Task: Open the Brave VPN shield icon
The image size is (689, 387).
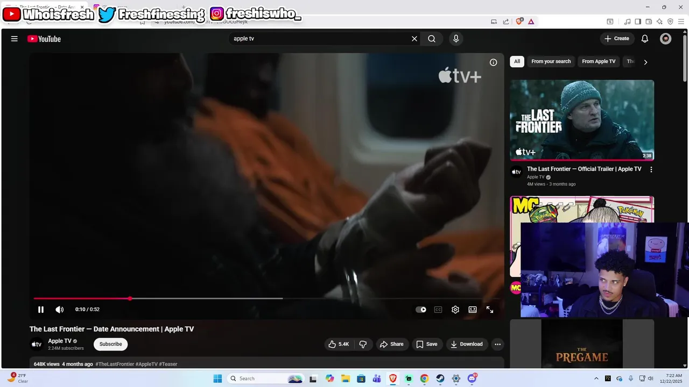Action: tap(670, 21)
